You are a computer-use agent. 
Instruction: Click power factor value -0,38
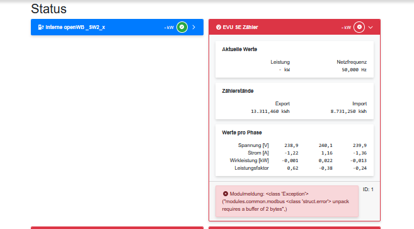pos(325,168)
